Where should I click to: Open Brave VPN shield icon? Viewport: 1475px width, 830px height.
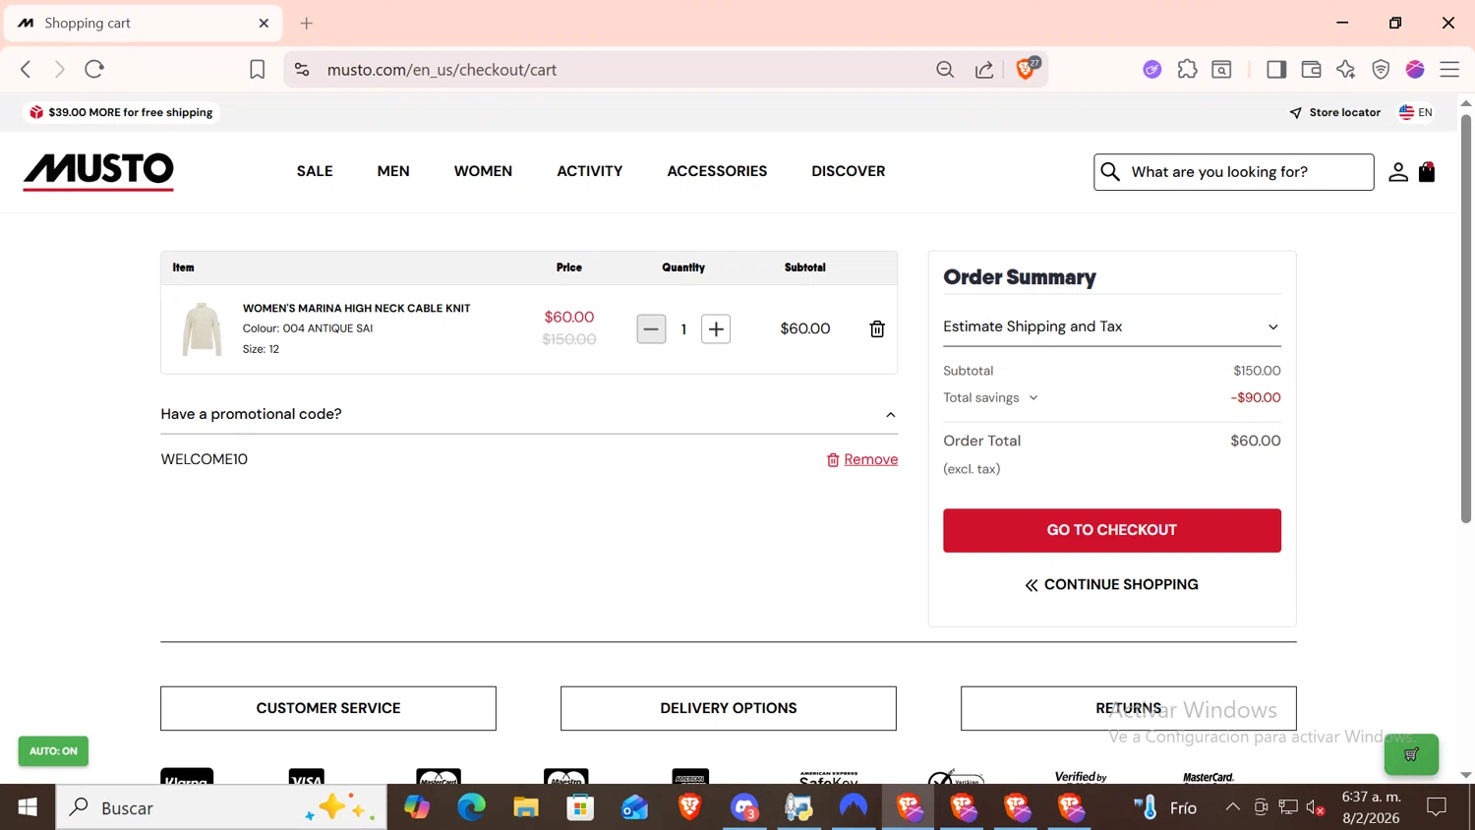(1381, 69)
